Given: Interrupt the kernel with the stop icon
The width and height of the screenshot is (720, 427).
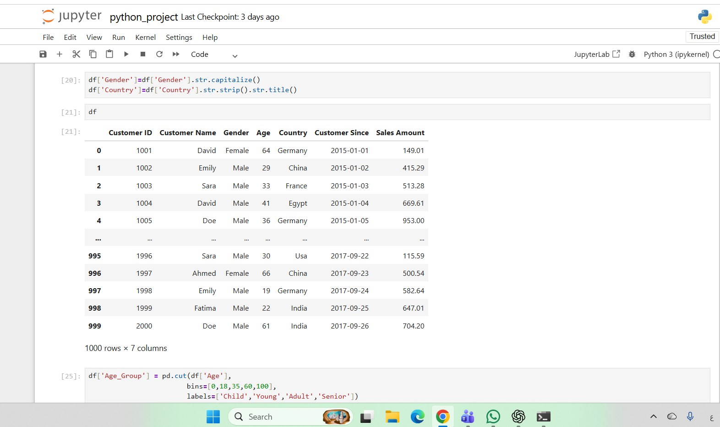Looking at the screenshot, I should [x=143, y=54].
